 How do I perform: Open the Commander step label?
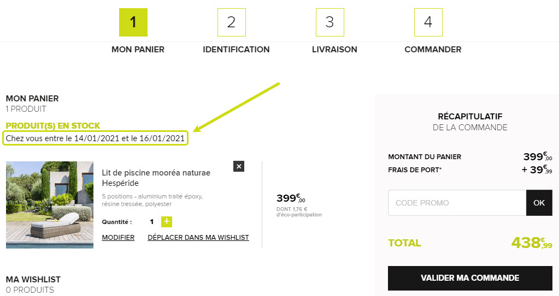433,50
